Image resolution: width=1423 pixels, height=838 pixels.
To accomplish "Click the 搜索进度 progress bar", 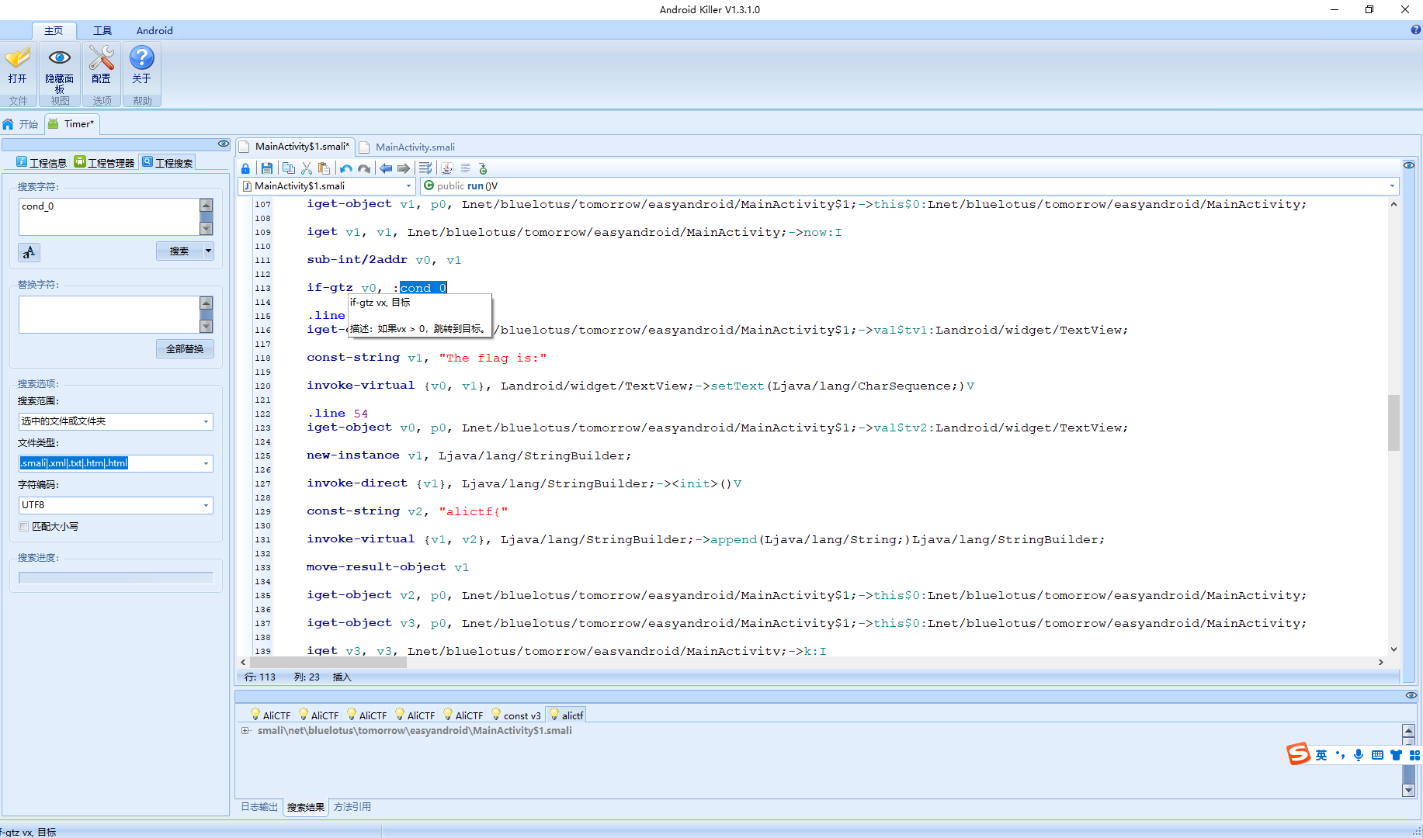I will point(116,577).
